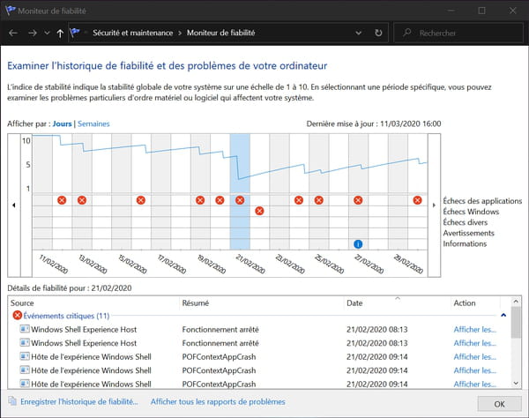
Task: Select first Hôte de l'expérience Windows Shell row
Action: click(260, 357)
